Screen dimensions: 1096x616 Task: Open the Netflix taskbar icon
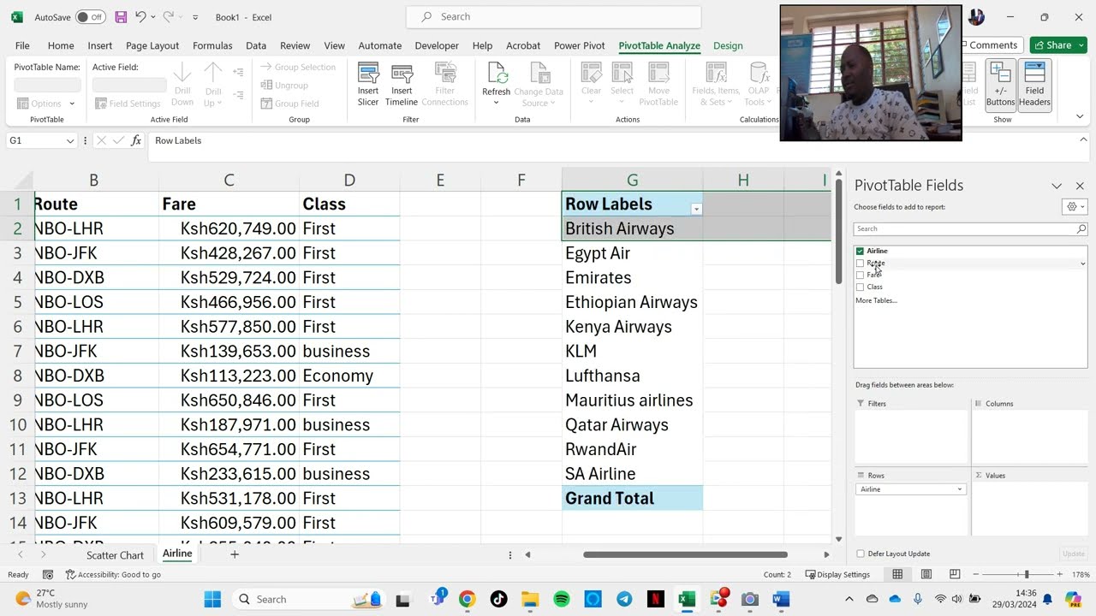tap(655, 599)
